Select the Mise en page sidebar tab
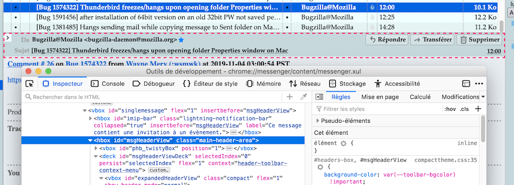 380,97
